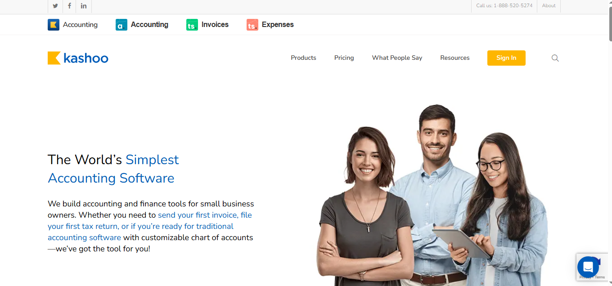Go to the Pricing page

point(344,58)
